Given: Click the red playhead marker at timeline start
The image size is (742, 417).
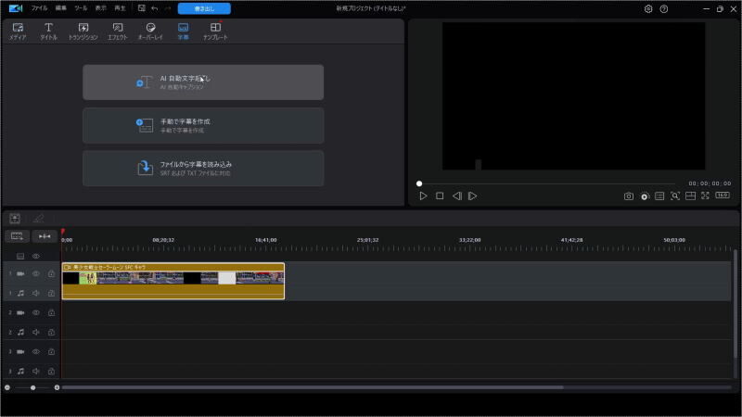Looking at the screenshot, I should pos(62,231).
